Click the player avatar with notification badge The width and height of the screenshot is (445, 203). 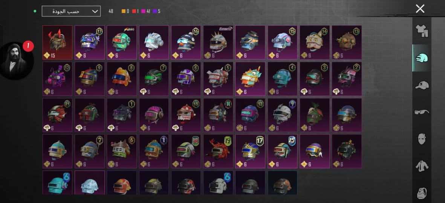coord(17,61)
